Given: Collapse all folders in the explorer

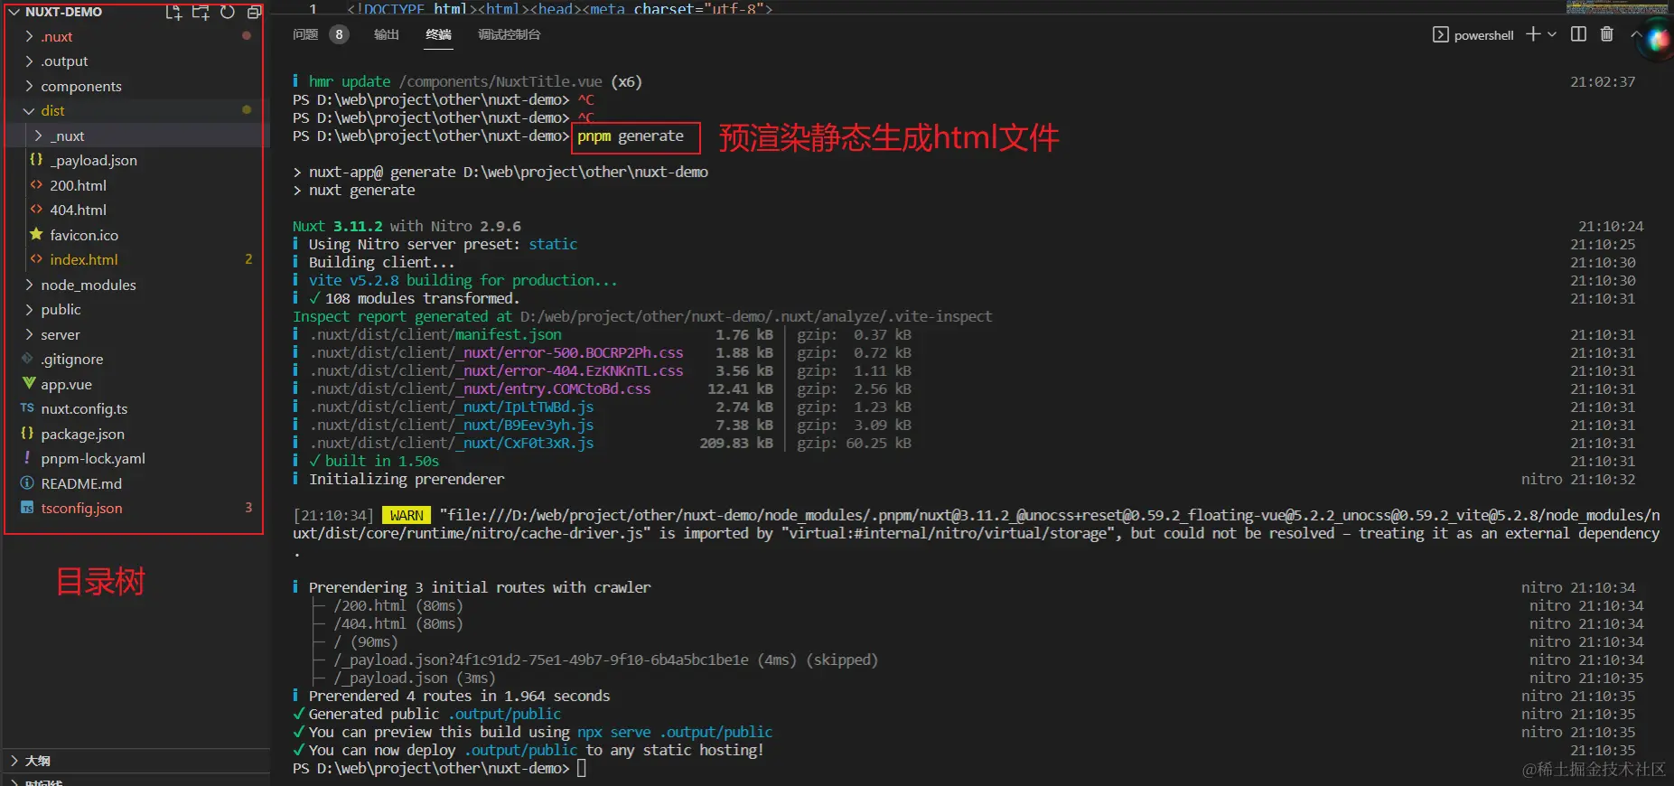Looking at the screenshot, I should (254, 12).
